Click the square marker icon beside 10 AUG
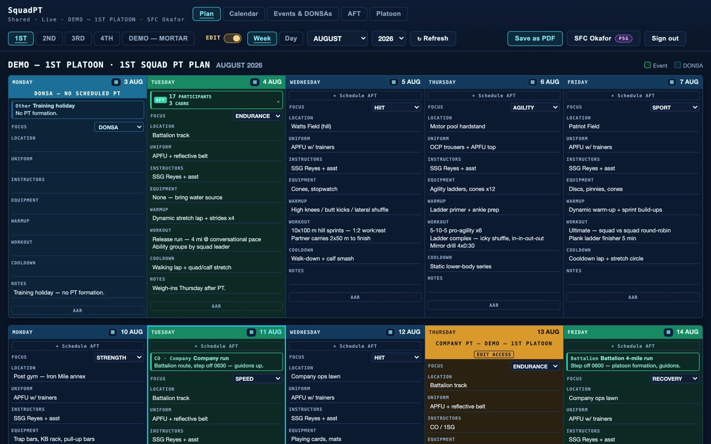 pos(113,332)
